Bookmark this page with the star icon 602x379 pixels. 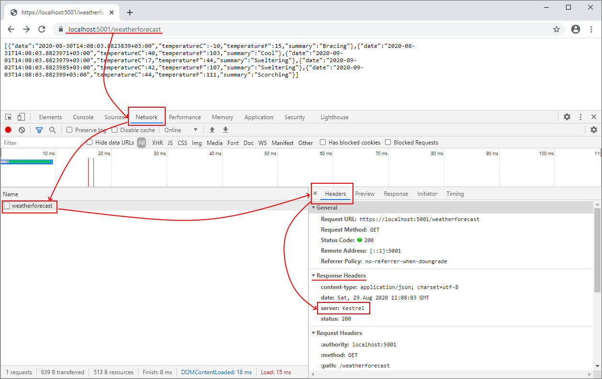click(x=557, y=29)
